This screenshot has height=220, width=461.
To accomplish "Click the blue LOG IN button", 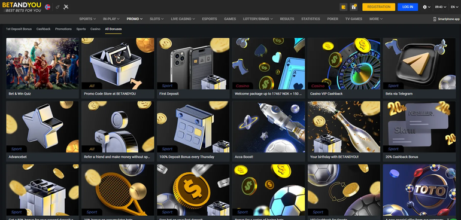I will point(408,7).
